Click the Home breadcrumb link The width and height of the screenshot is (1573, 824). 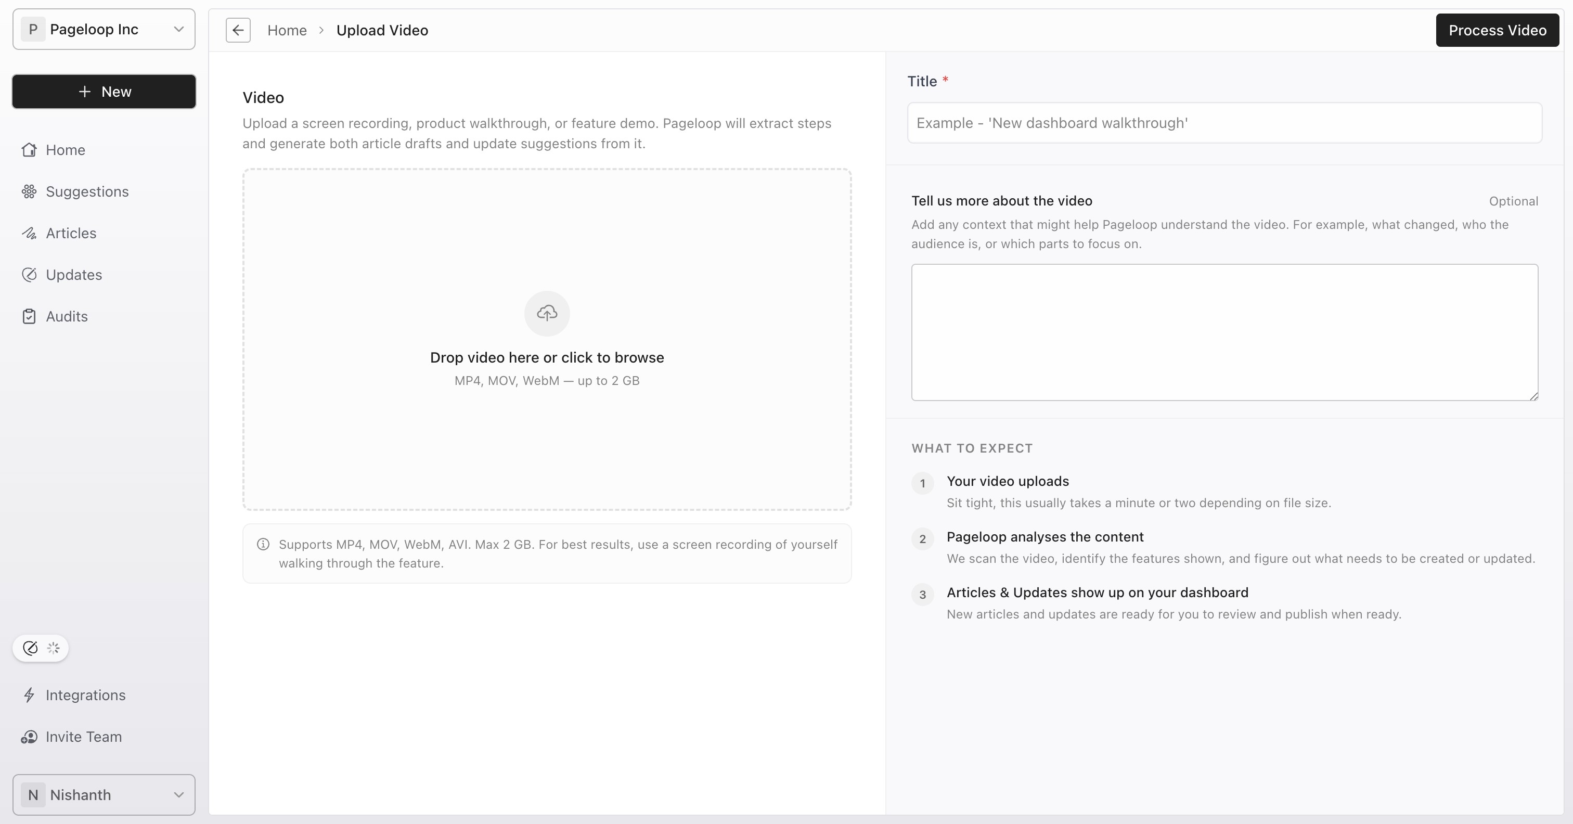(287, 31)
